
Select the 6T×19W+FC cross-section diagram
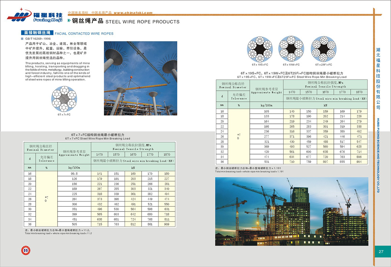tap(291, 48)
